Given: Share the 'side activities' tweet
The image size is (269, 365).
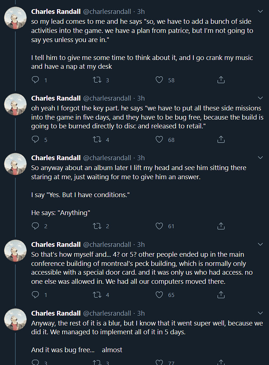Looking at the screenshot, I should click(x=221, y=80).
